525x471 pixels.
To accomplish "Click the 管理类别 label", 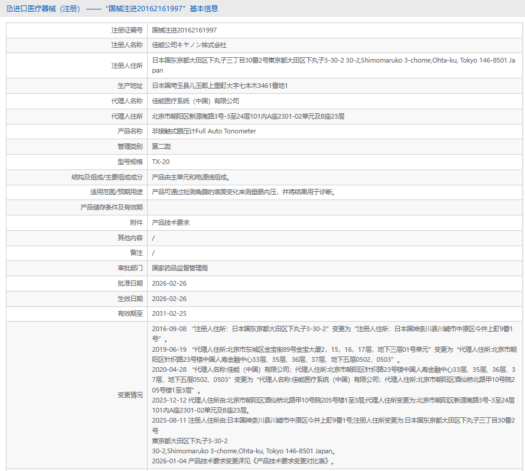I will pyautogui.click(x=130, y=146).
